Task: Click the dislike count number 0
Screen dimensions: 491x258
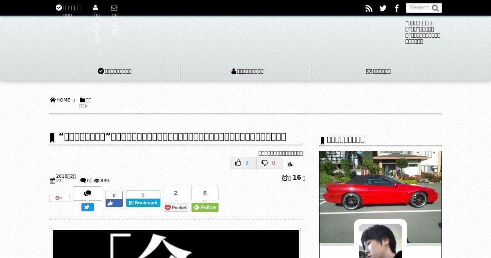Action: click(273, 163)
